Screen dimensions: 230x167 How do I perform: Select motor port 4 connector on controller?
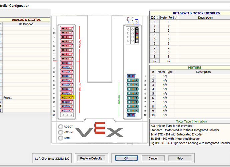133,89
